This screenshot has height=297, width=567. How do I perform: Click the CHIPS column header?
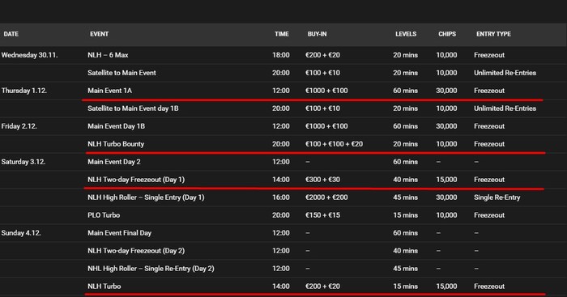(447, 34)
